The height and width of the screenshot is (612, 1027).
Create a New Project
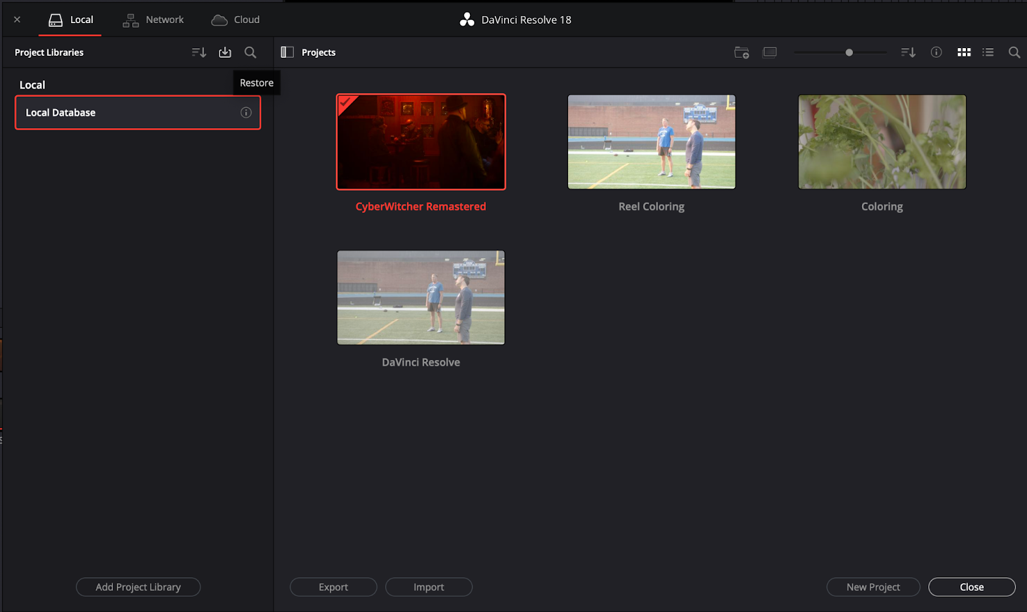[x=873, y=586]
